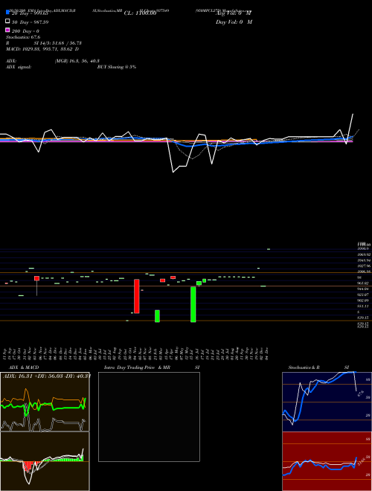372x491 pixels.
Task: Click the magenta 200 Day legend swatch
Action: click(x=7, y=30)
